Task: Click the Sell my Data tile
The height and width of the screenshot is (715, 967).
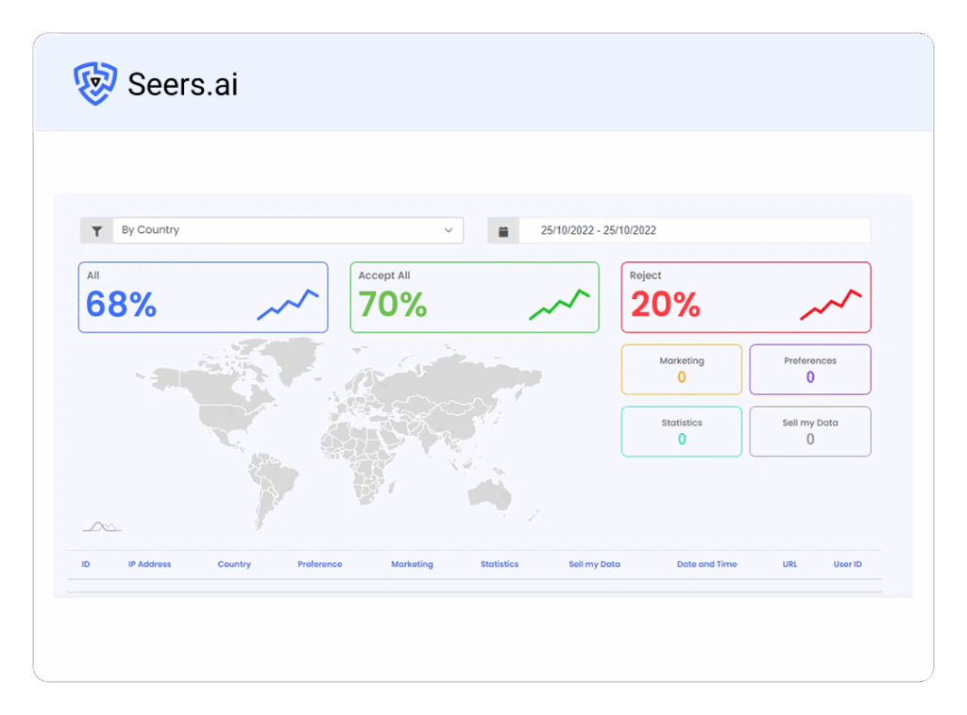Action: click(x=810, y=431)
